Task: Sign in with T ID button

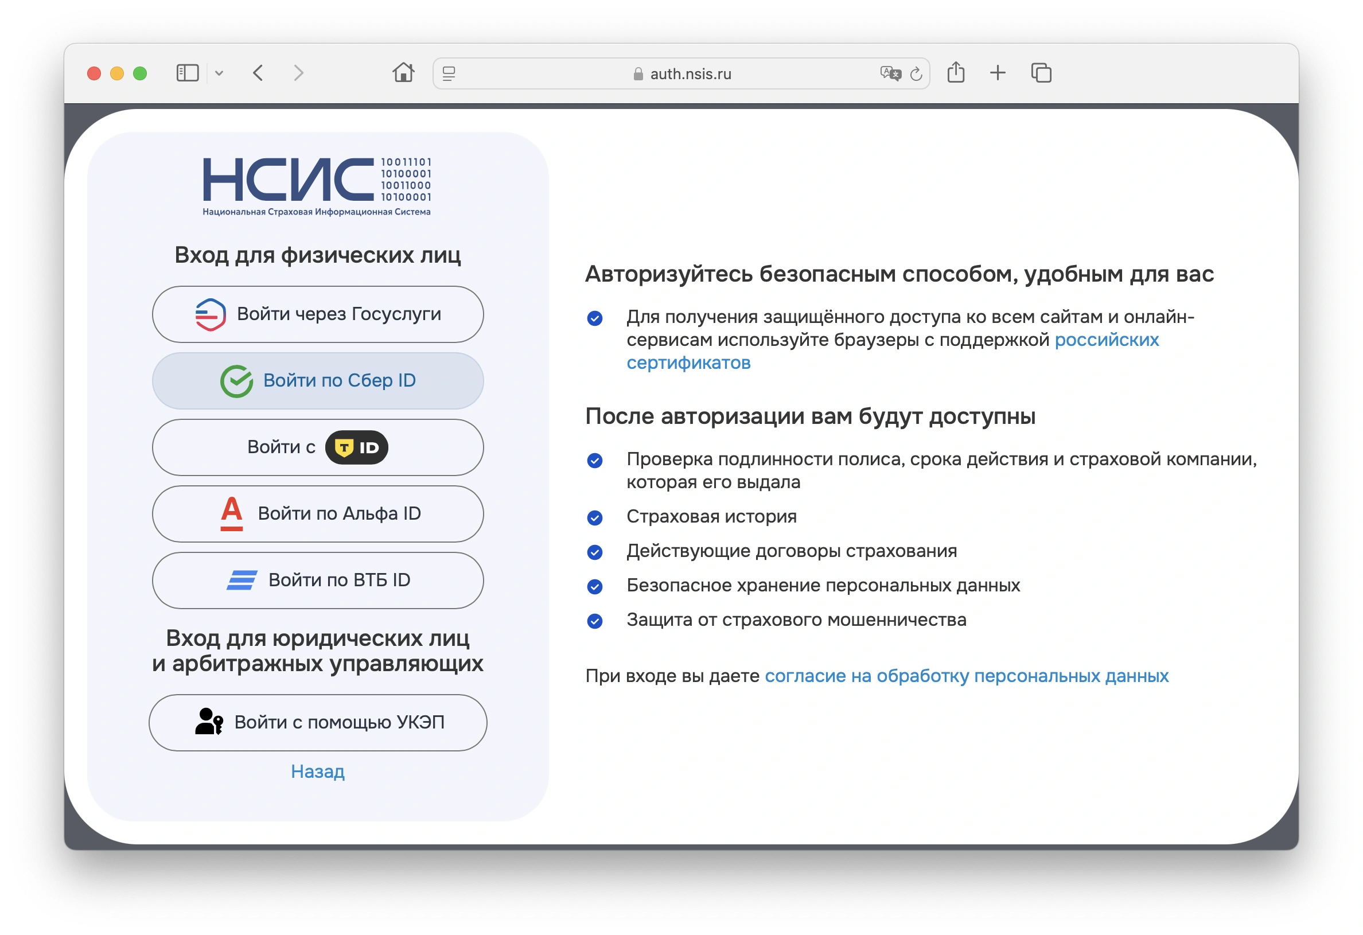Action: pos(318,447)
